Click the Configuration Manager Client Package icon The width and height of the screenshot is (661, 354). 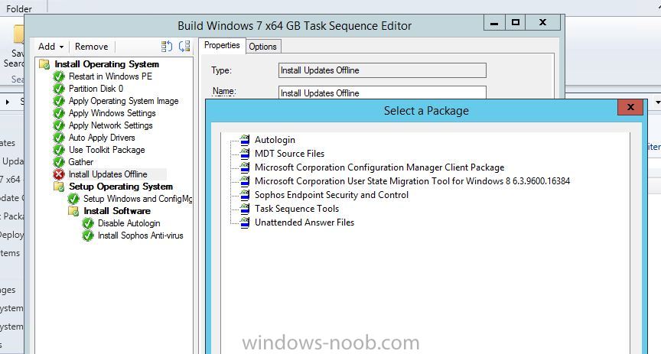click(245, 167)
